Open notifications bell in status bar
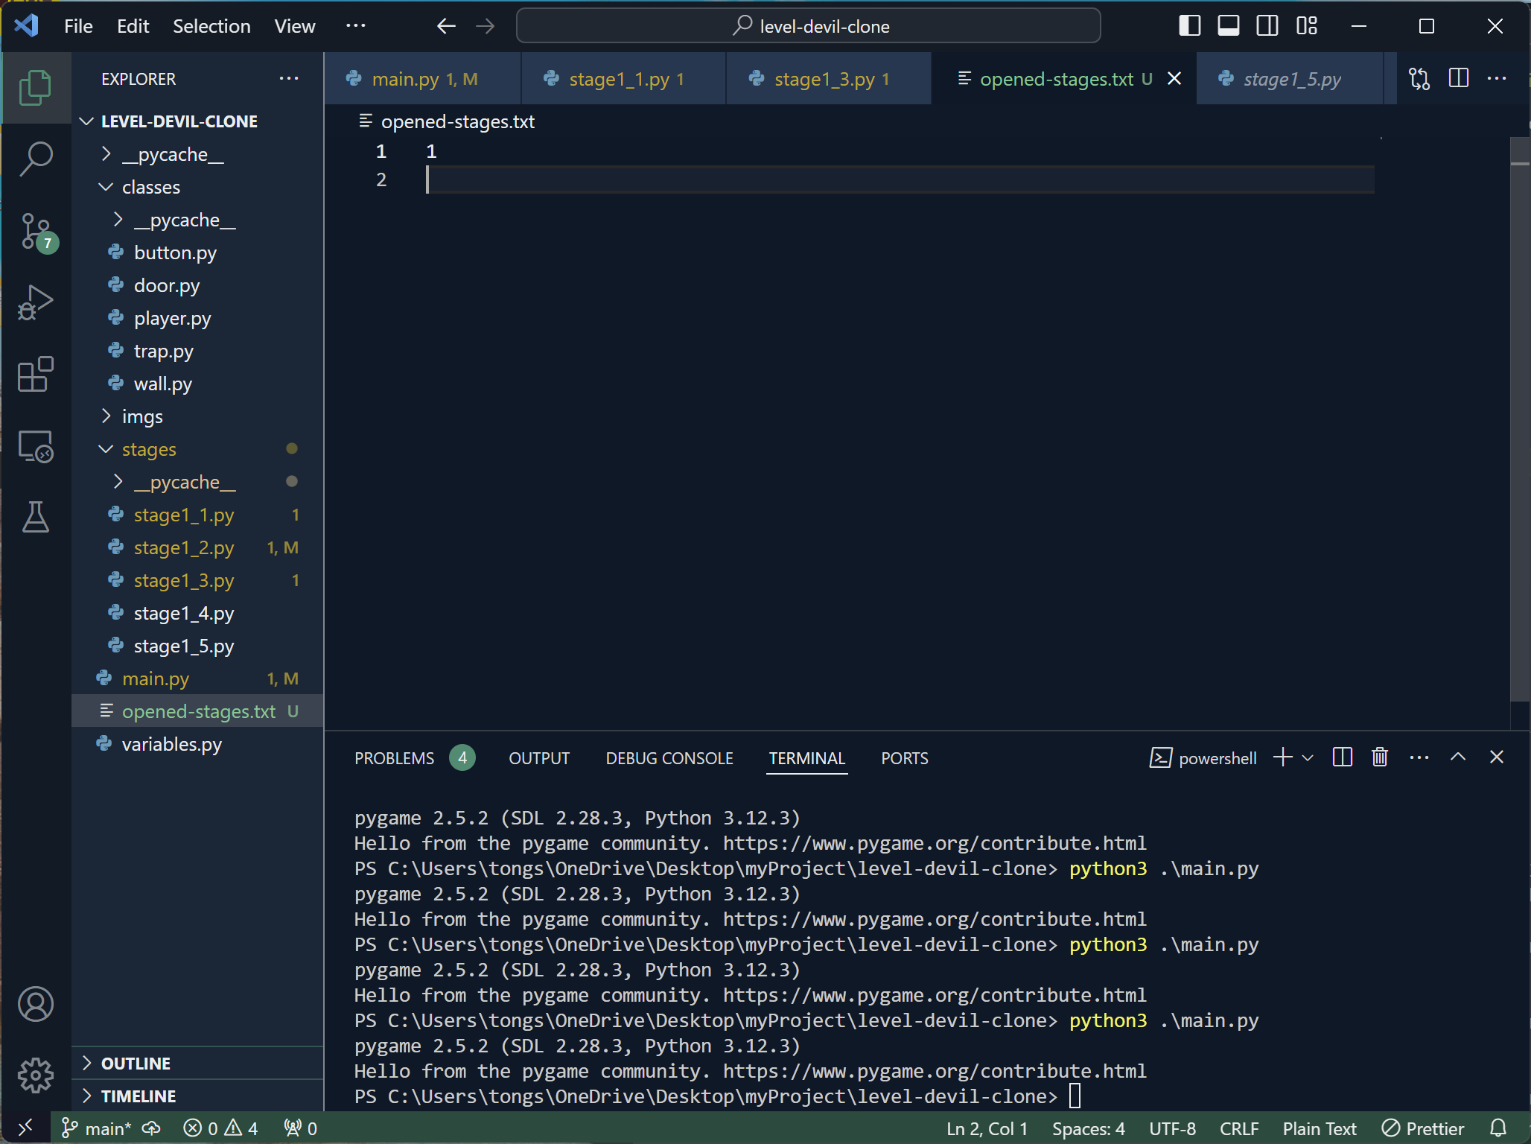Image resolution: width=1531 pixels, height=1144 pixels. pyautogui.click(x=1499, y=1128)
